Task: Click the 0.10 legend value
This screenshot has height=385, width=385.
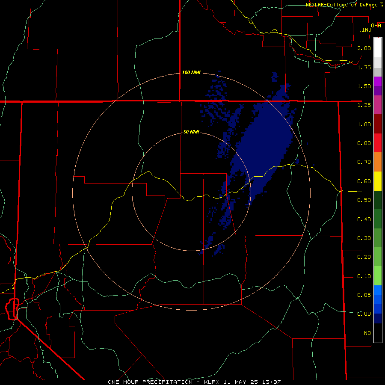Action: 364,276
